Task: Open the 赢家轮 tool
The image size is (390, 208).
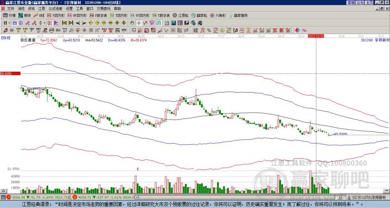Action: point(199,15)
